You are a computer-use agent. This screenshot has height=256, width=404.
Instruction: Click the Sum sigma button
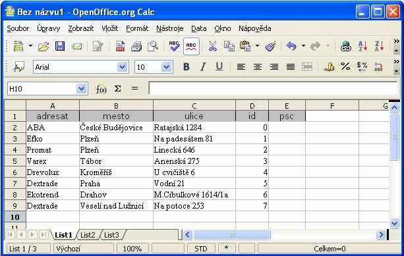[x=118, y=89]
